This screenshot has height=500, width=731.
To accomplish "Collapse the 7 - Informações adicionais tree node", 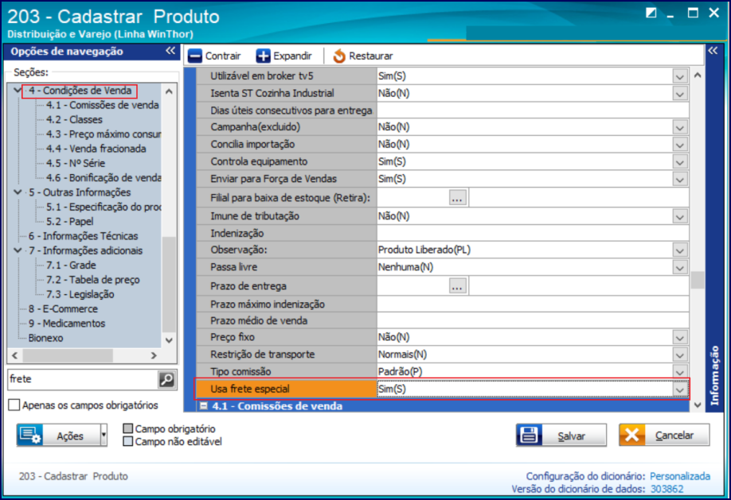I will (x=18, y=250).
